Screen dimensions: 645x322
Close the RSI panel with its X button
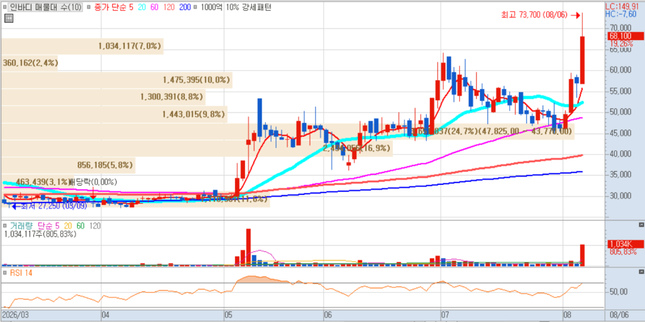(641, 272)
